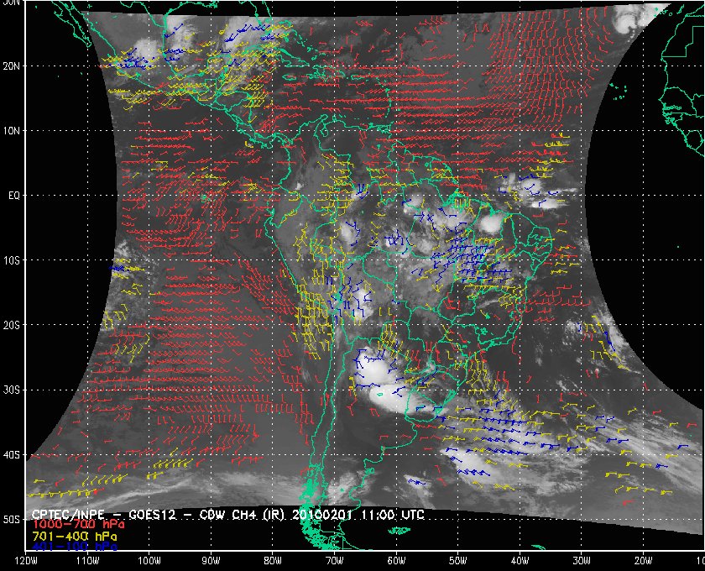Screen dimensions: 705x571
Task: Select the EQ latitude label
Action: tap(13, 195)
